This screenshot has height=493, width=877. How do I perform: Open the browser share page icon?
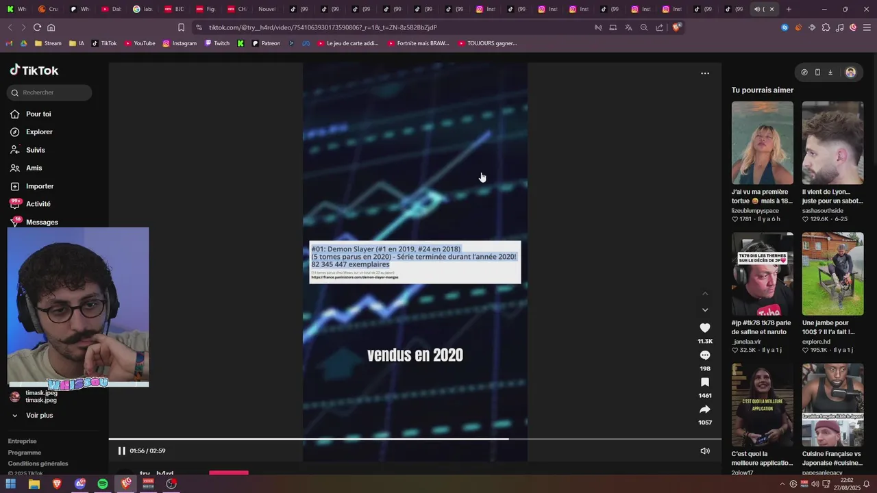tap(659, 27)
